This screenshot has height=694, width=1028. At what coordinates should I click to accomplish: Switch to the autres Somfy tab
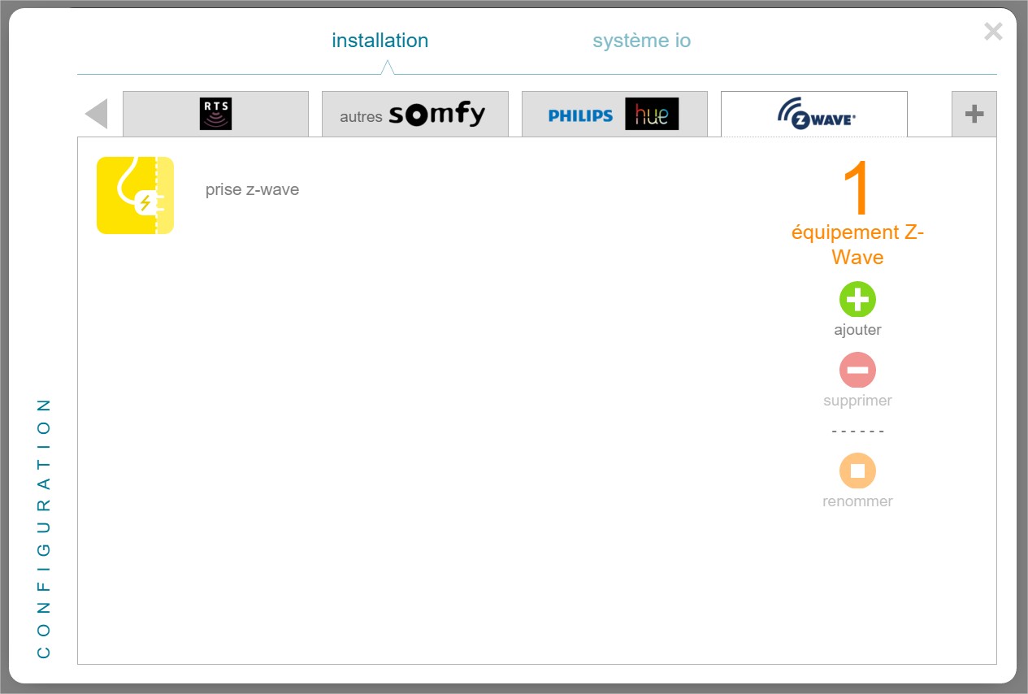pyautogui.click(x=414, y=115)
